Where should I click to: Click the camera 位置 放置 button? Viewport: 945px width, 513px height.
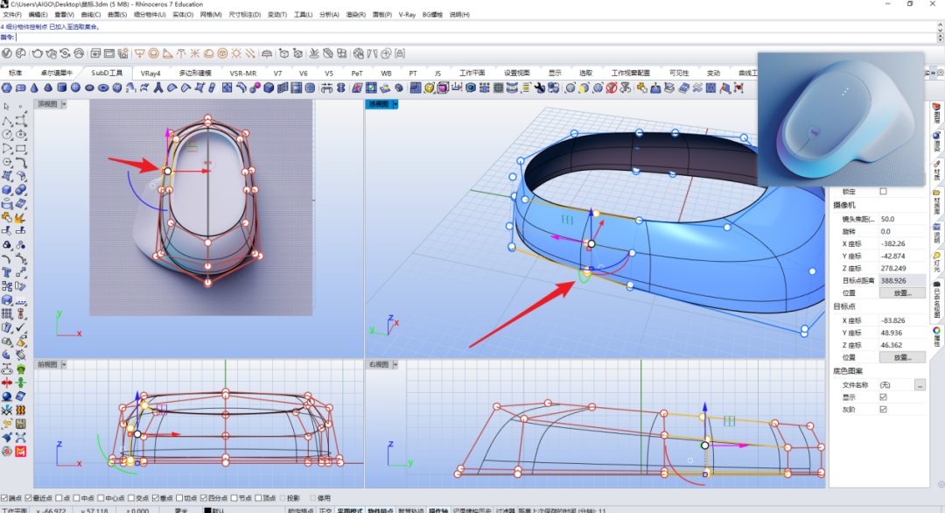tap(902, 293)
